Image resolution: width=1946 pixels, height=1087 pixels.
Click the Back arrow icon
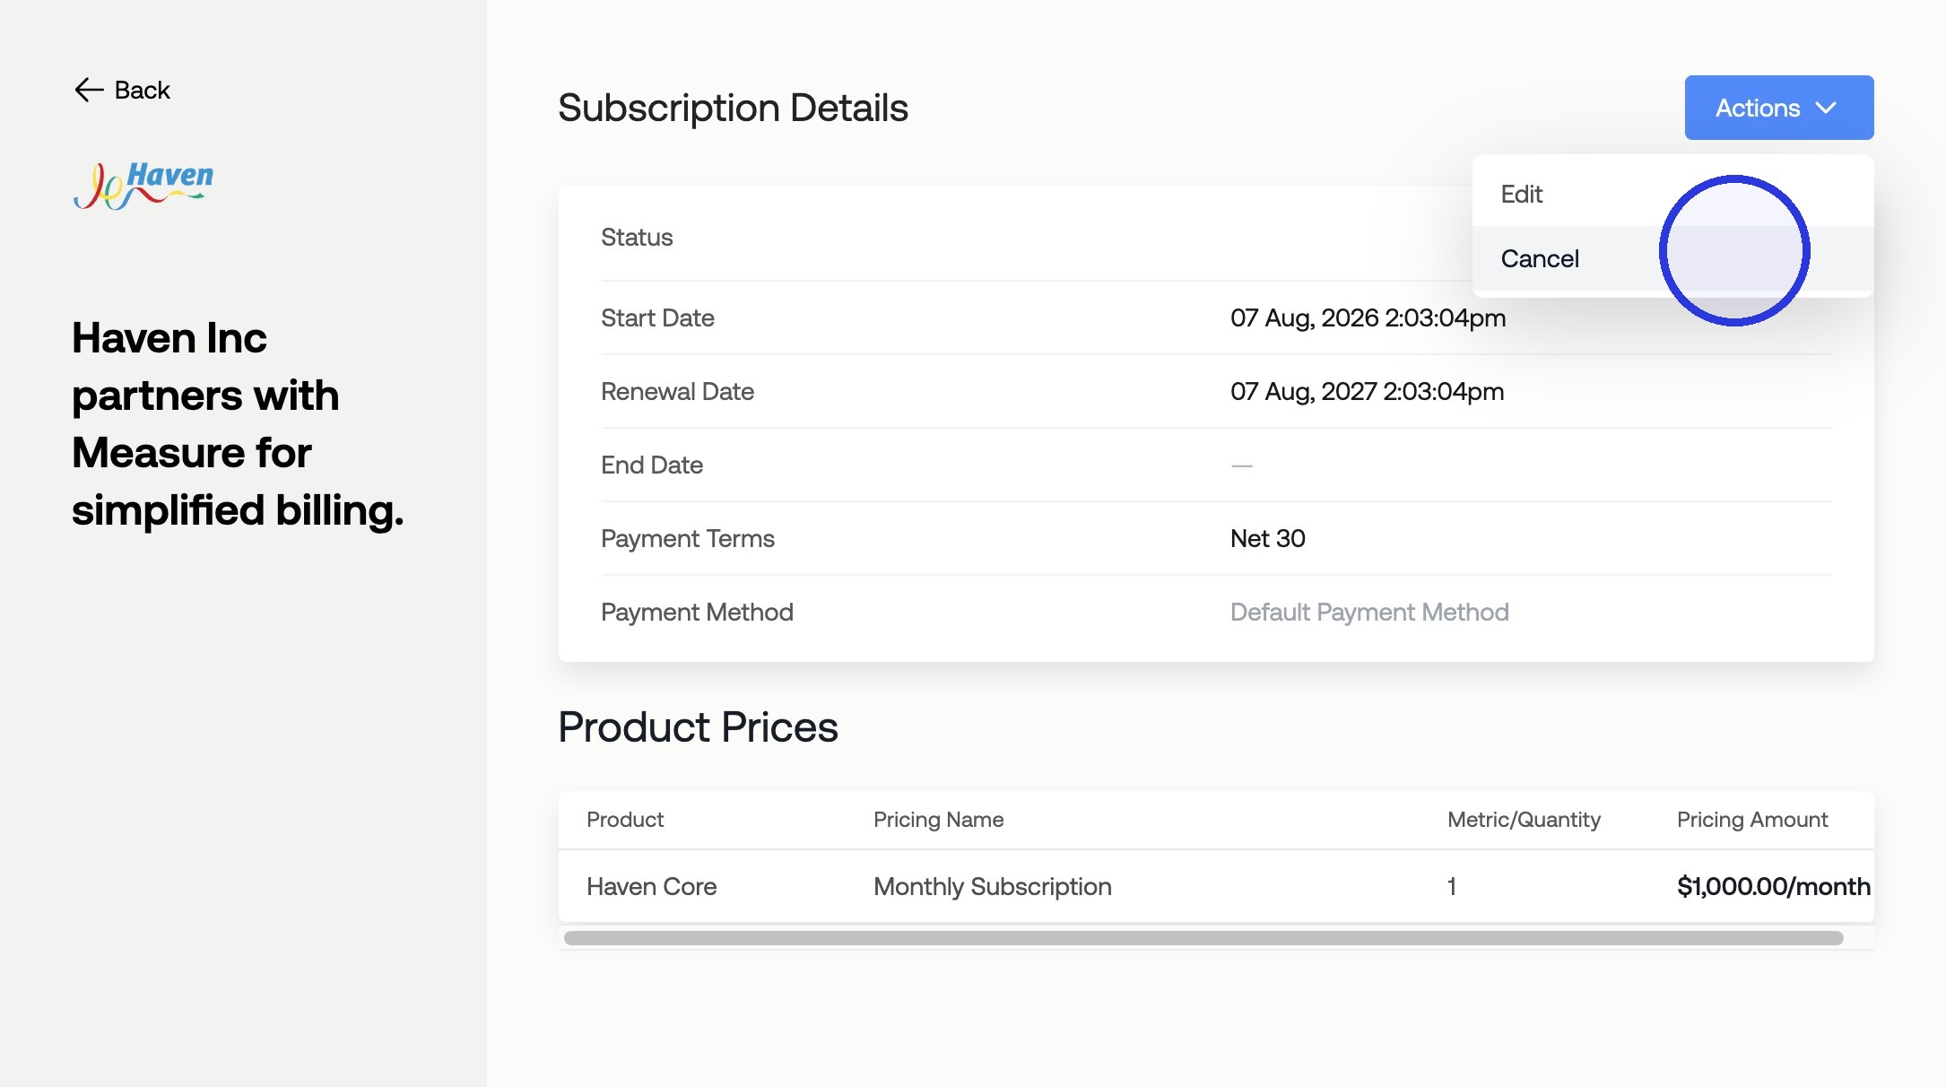click(89, 90)
